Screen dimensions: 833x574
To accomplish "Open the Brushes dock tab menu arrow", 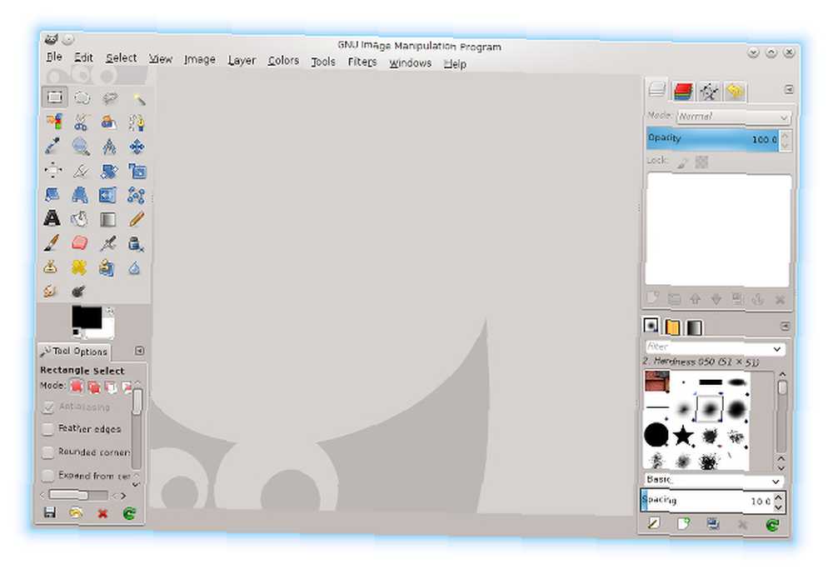I will [x=786, y=326].
